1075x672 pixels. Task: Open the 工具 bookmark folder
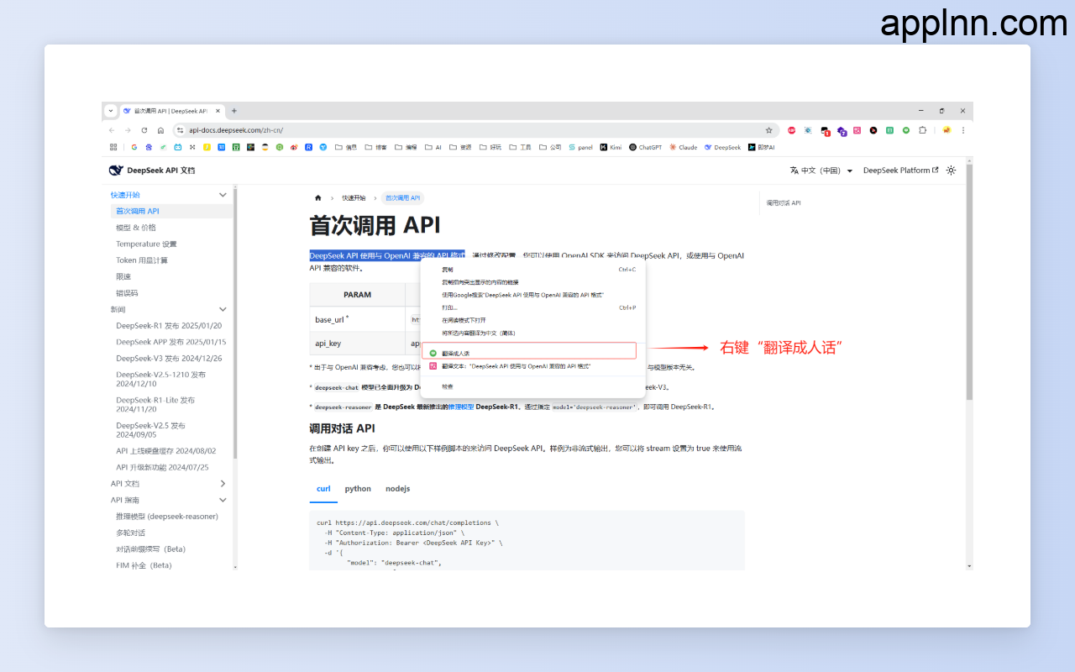pos(520,147)
